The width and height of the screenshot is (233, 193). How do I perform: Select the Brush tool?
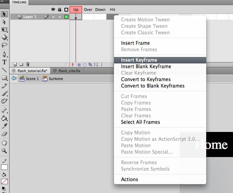[4, 93]
